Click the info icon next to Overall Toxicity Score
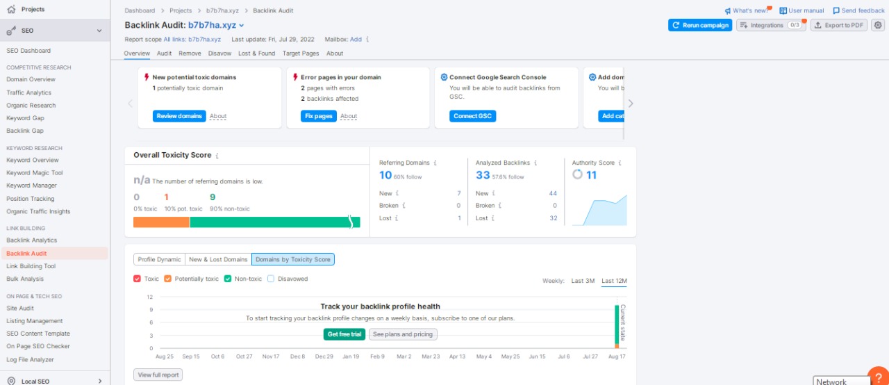889x385 pixels. point(217,156)
